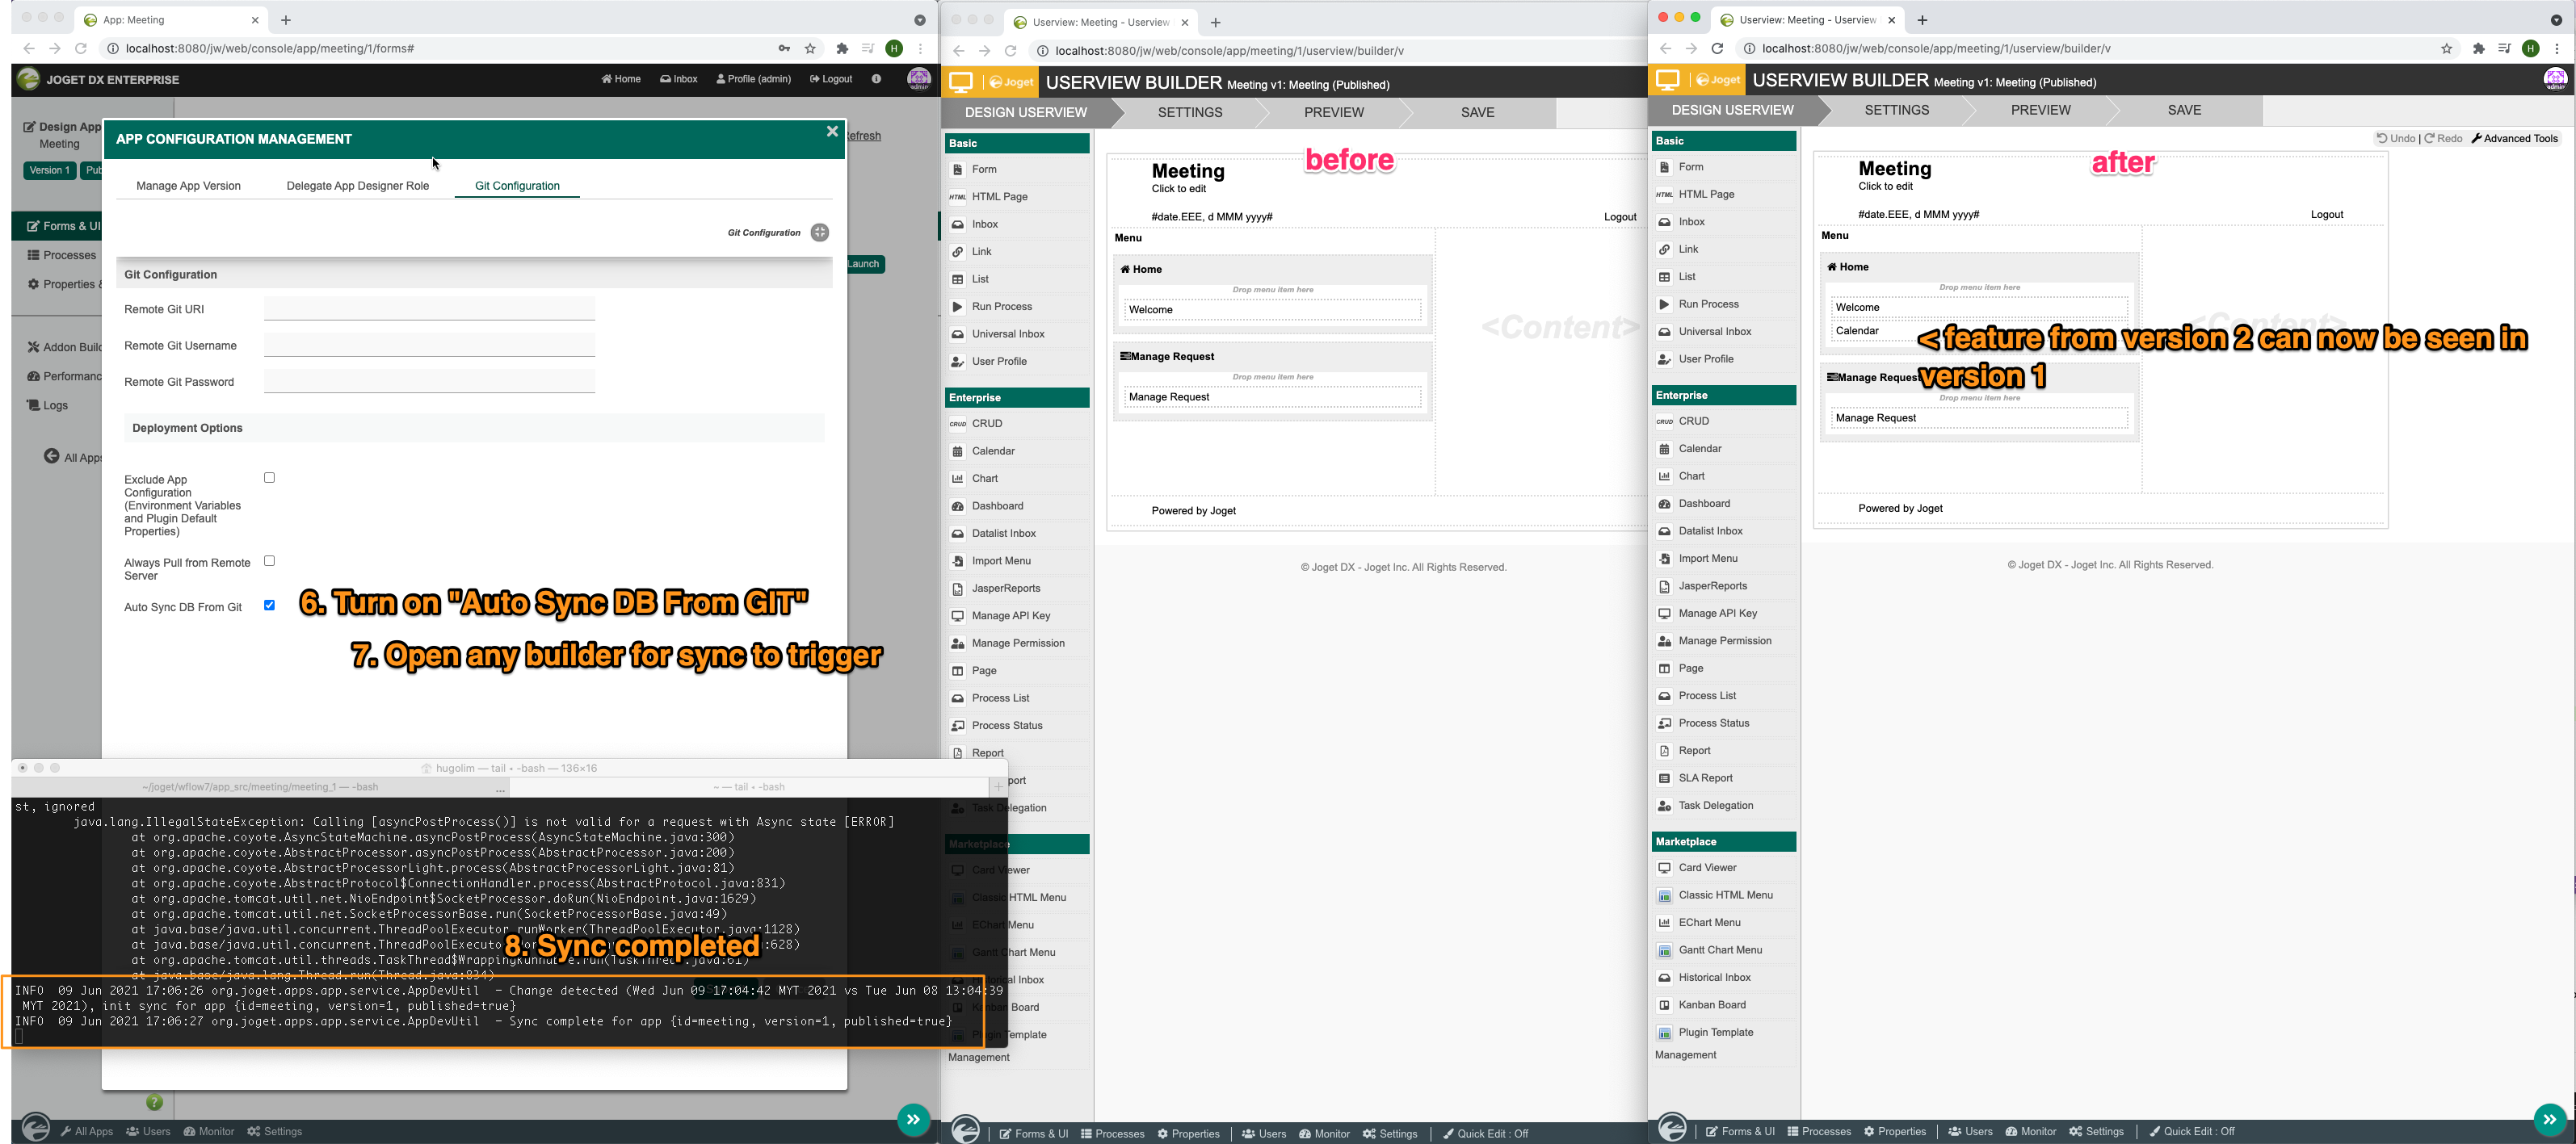The height and width of the screenshot is (1144, 2576).
Task: Click the Remote Git URI field
Action: pyautogui.click(x=429, y=308)
